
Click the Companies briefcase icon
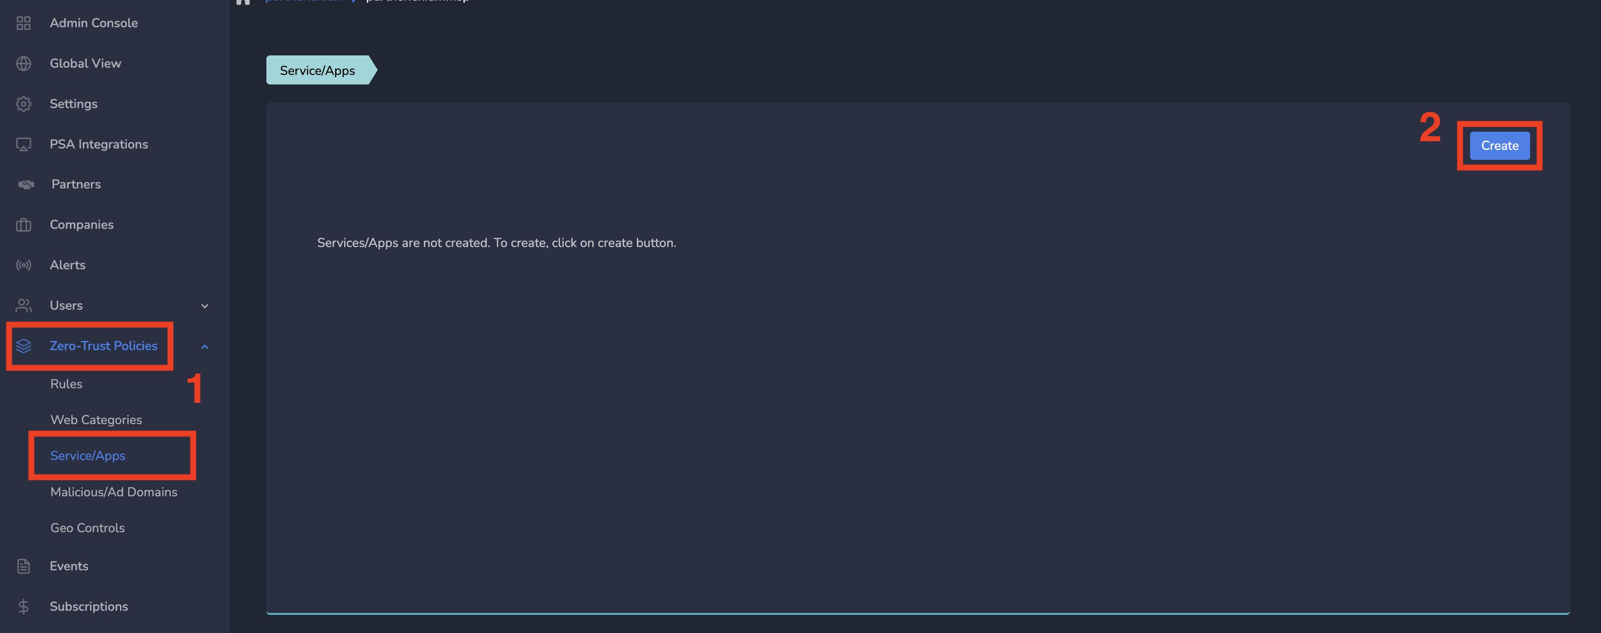24,225
